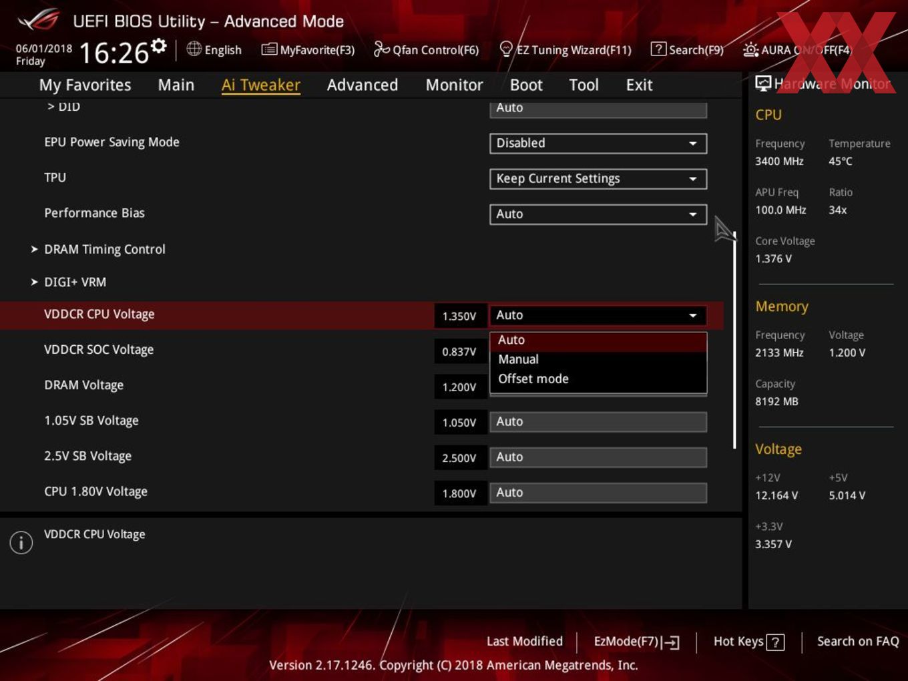Open Search on FAQ link
Image resolution: width=908 pixels, height=681 pixels.
pos(858,641)
